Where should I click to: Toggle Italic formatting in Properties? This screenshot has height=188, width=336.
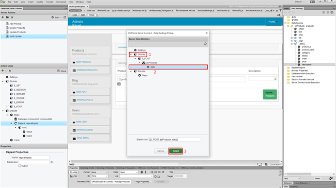[145, 172]
